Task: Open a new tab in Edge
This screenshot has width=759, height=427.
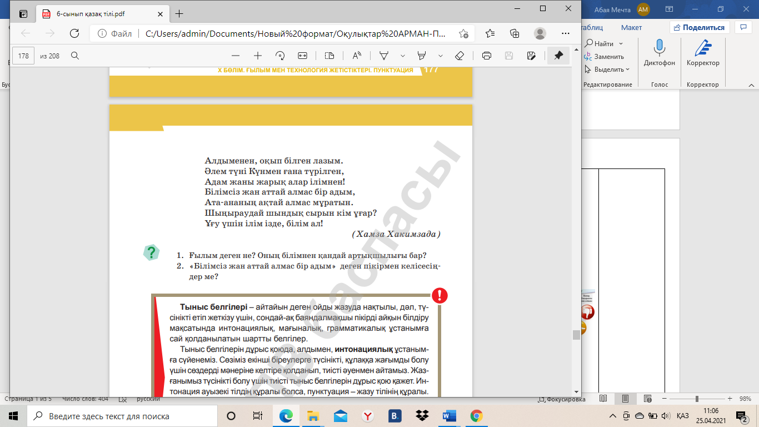Action: pyautogui.click(x=179, y=14)
